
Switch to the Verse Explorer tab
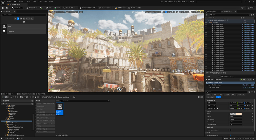[211, 12]
